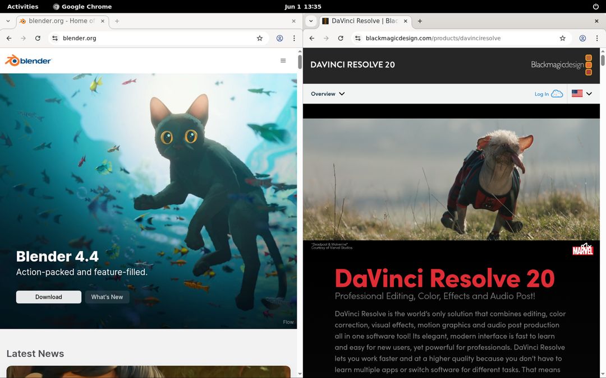Go forward in the DaVinci Resolve window

click(x=326, y=38)
